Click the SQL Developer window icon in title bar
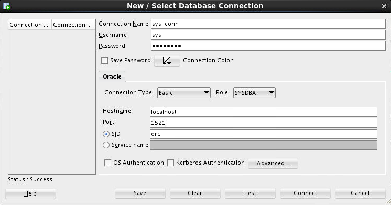The height and width of the screenshot is (205, 391). coord(6,6)
